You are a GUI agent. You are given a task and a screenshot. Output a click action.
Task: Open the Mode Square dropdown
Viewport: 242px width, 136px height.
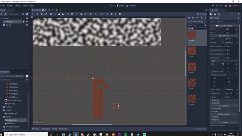point(231,39)
